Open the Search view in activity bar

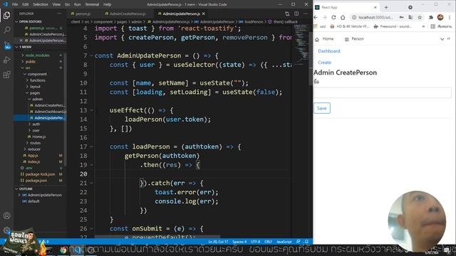6,30
